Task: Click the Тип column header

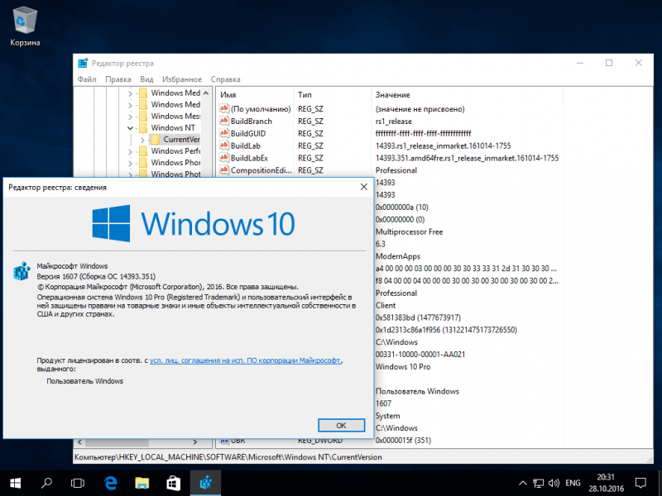Action: point(333,95)
